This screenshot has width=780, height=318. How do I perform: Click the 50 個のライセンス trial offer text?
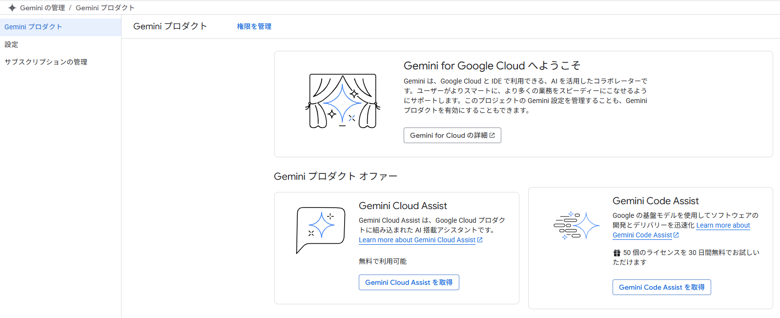[686, 257]
